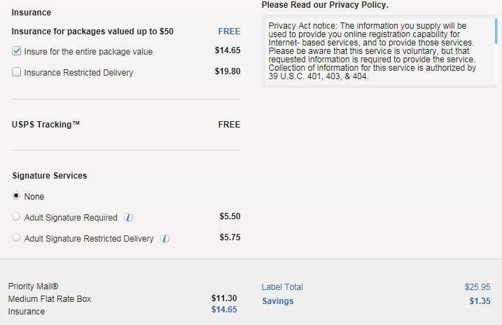The height and width of the screenshot is (325, 502).
Task: Click the $5.50 Adult Signature price
Action: pyautogui.click(x=230, y=217)
